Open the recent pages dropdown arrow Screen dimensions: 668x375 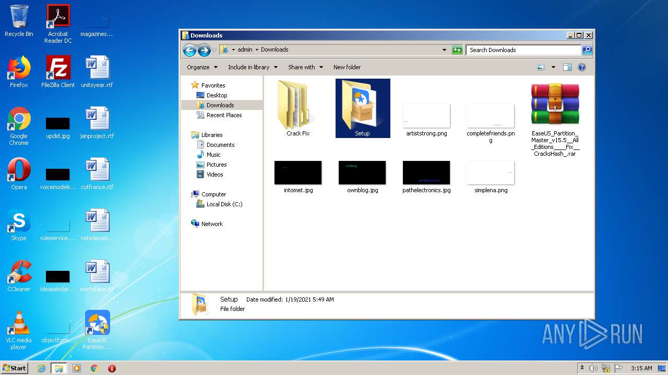tap(214, 51)
